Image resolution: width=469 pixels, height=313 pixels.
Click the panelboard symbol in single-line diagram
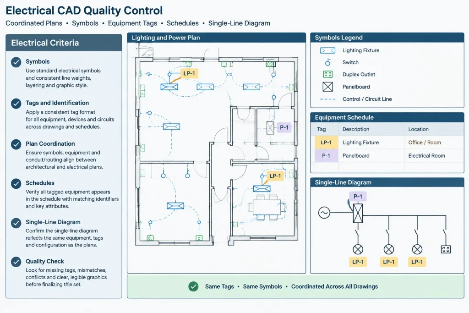358,213
